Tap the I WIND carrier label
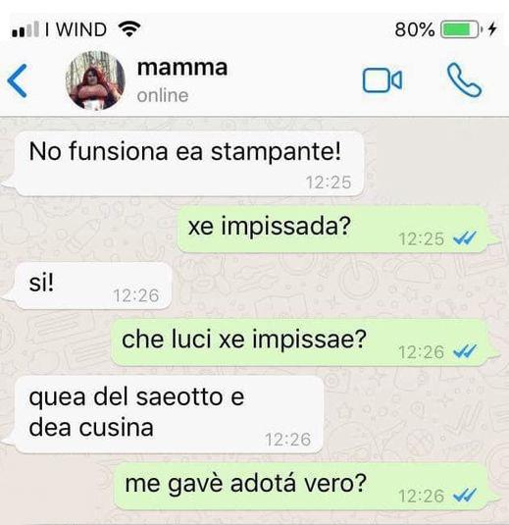This screenshot has height=525, width=509. 76,29
